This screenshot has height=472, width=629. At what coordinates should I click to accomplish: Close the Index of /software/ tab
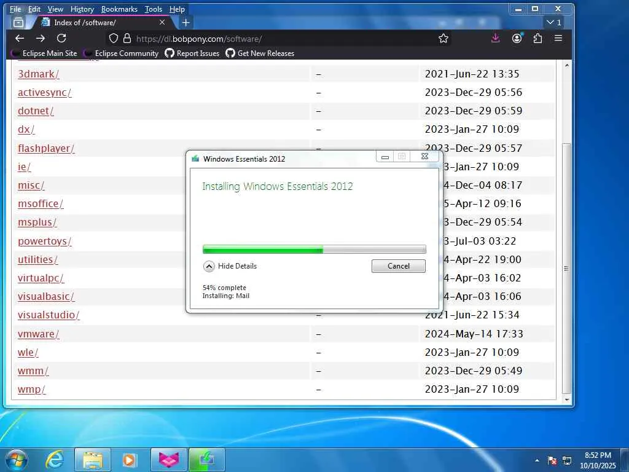click(162, 23)
